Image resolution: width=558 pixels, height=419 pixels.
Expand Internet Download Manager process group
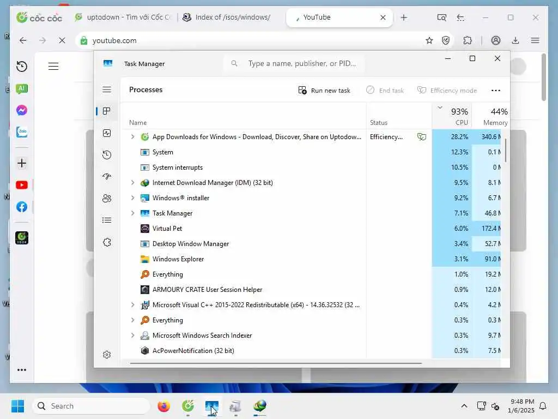pyautogui.click(x=133, y=183)
